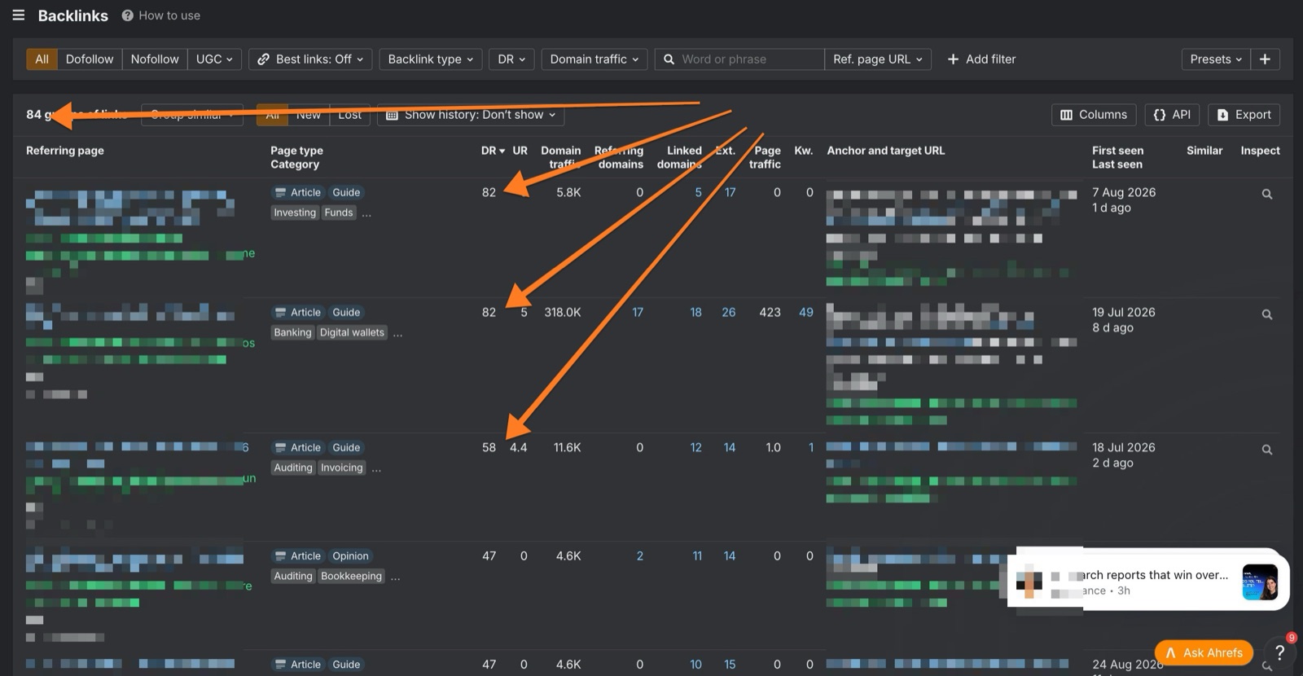Viewport: 1303px width, 676px height.
Task: Inspect the row first seen 18 Jul 2026
Action: click(1267, 449)
